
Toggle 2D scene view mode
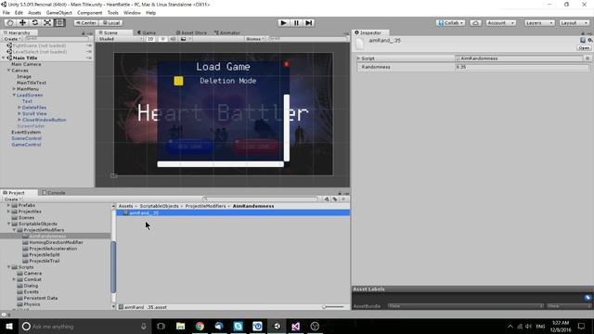[150, 39]
